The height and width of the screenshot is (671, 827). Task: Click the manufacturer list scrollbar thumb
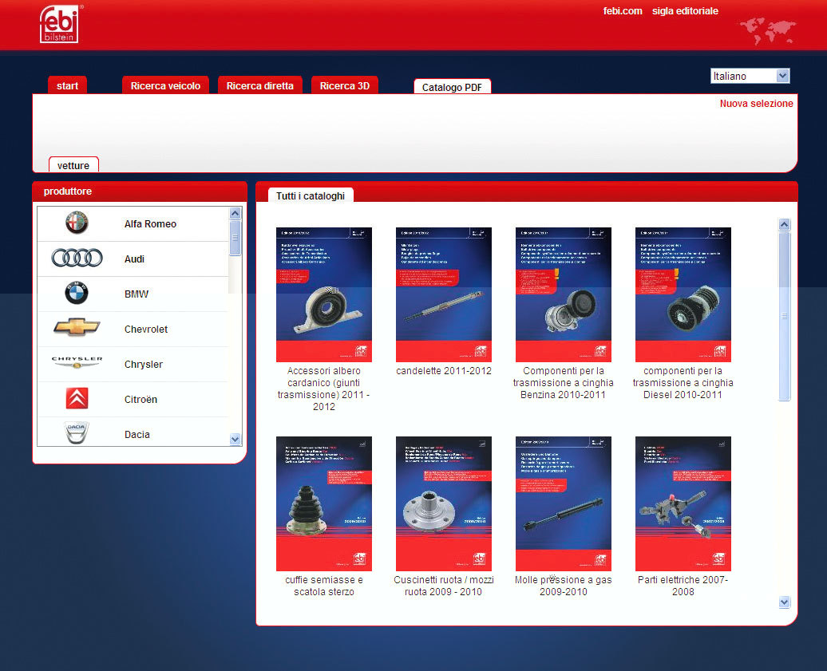pos(235,238)
